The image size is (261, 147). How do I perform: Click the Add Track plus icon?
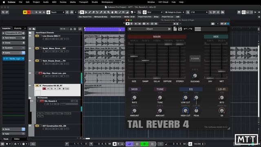tap(30, 29)
